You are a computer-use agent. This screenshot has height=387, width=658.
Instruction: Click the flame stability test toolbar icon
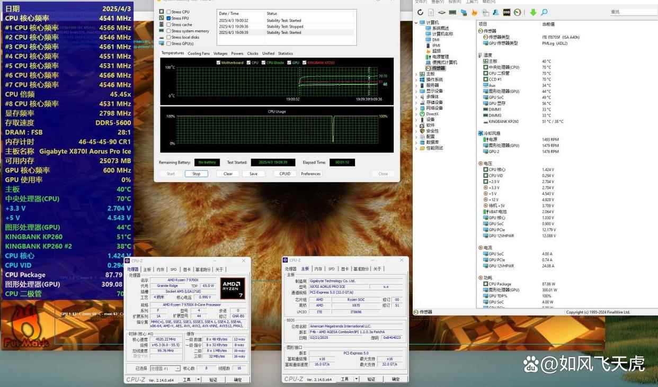click(x=474, y=12)
